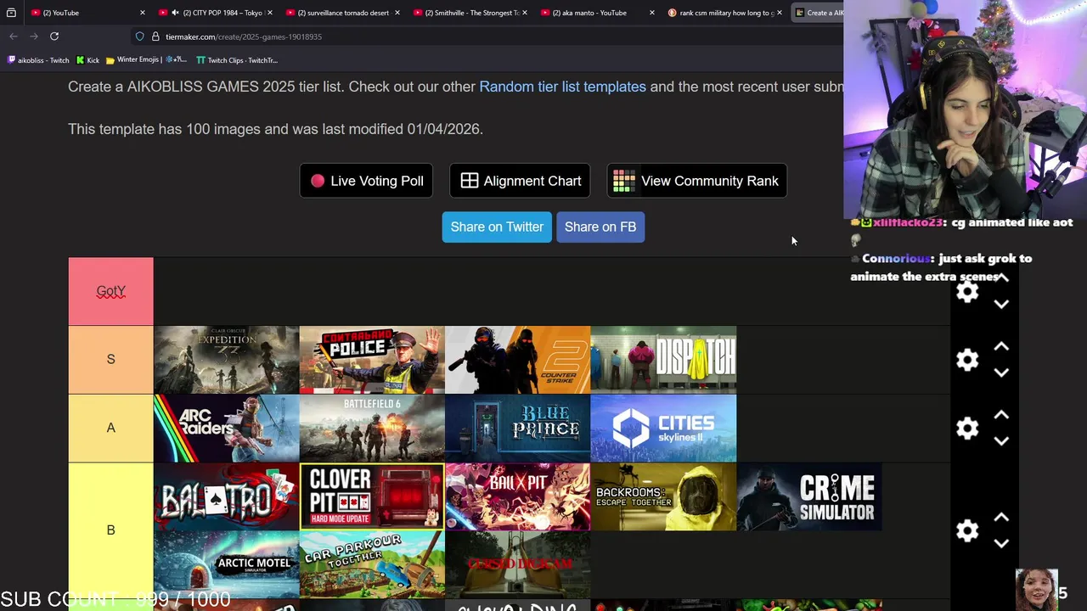Viewport: 1087px width, 611px height.
Task: Open settings gear for GotY row
Action: (x=967, y=292)
